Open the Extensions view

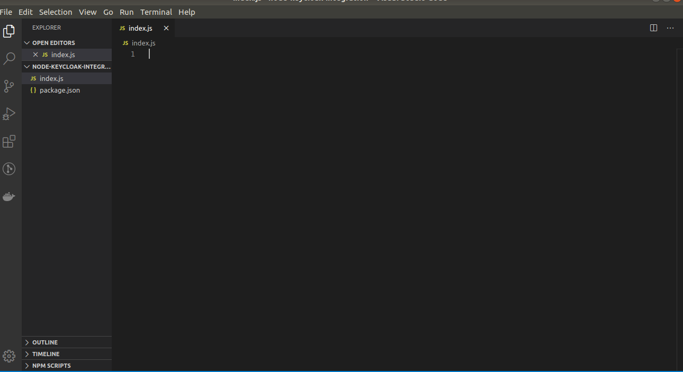(x=9, y=141)
